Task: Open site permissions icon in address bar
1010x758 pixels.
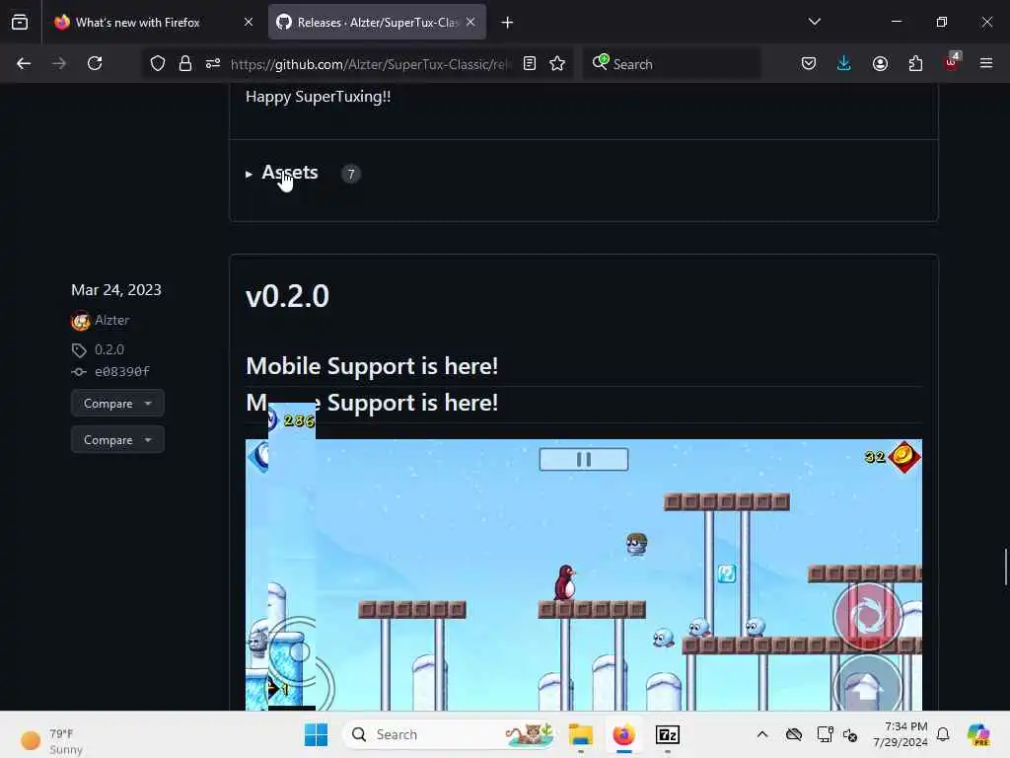Action: [x=213, y=64]
